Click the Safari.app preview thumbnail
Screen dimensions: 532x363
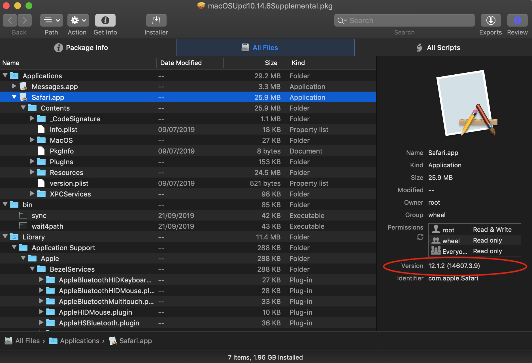click(x=467, y=103)
